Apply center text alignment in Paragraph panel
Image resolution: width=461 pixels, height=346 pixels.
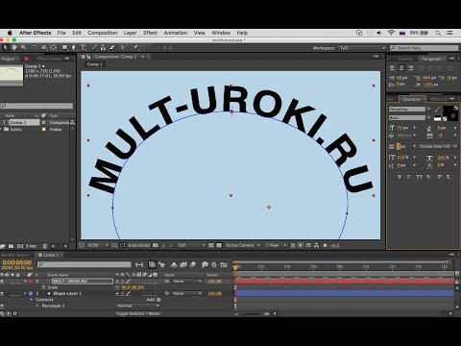[x=401, y=68]
